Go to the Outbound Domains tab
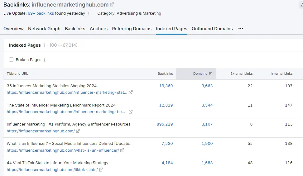303x176 pixels. (x=212, y=29)
